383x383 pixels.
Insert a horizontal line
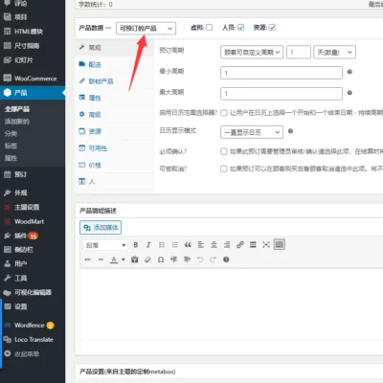pyautogui.click(x=101, y=259)
